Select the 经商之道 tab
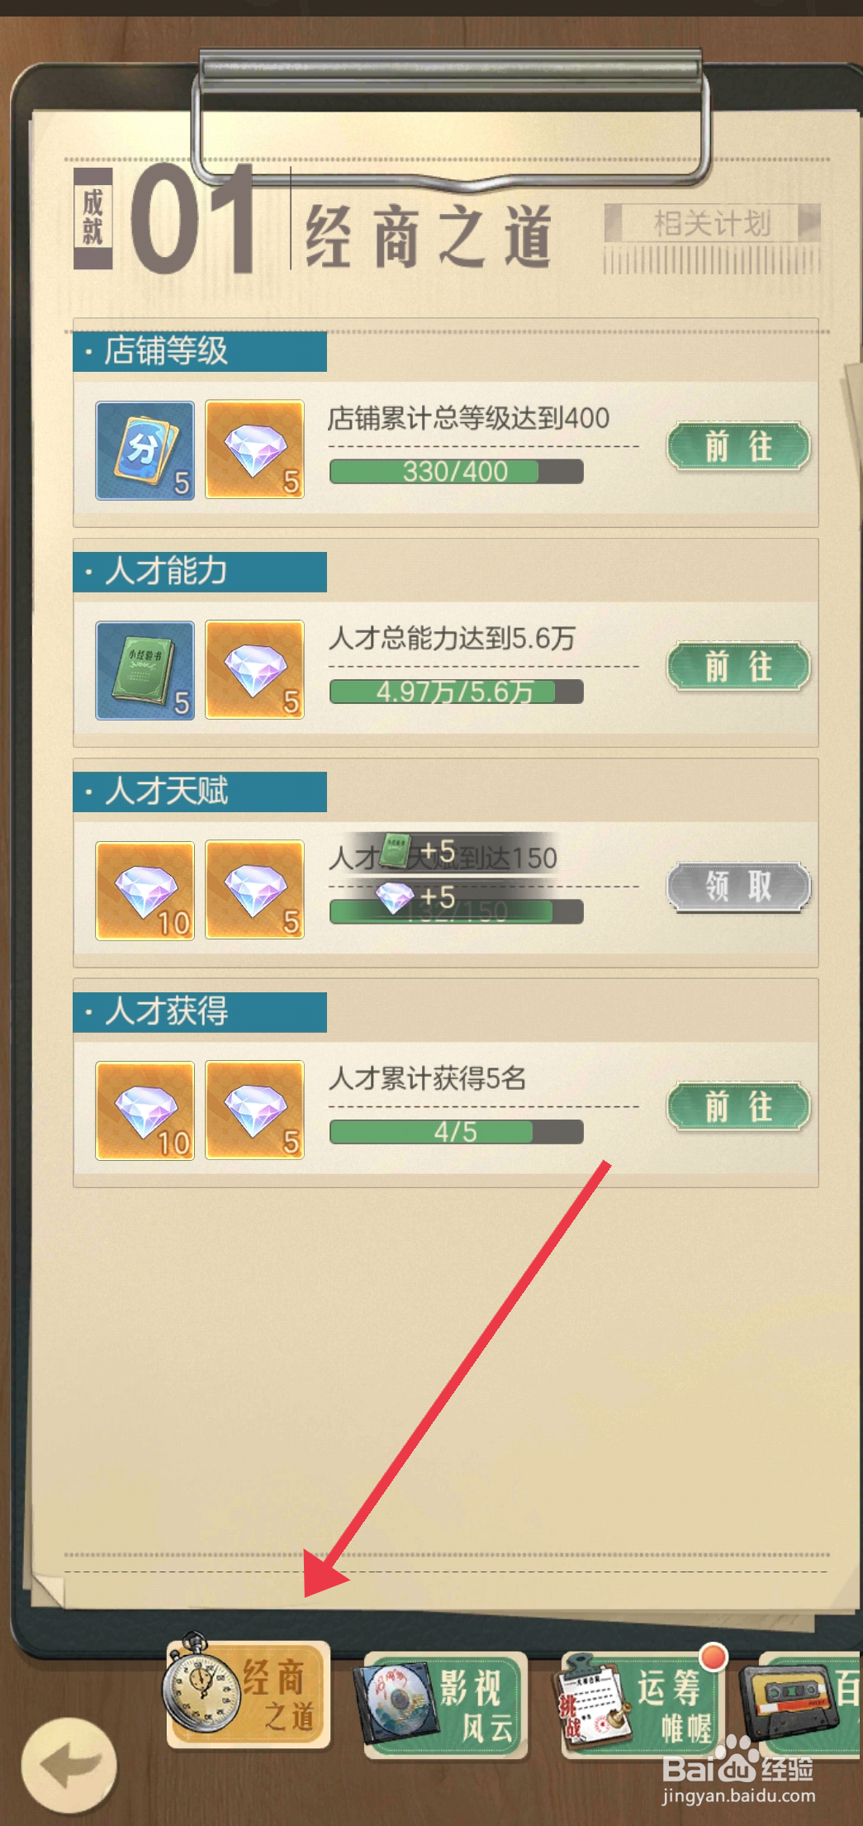 (249, 1695)
